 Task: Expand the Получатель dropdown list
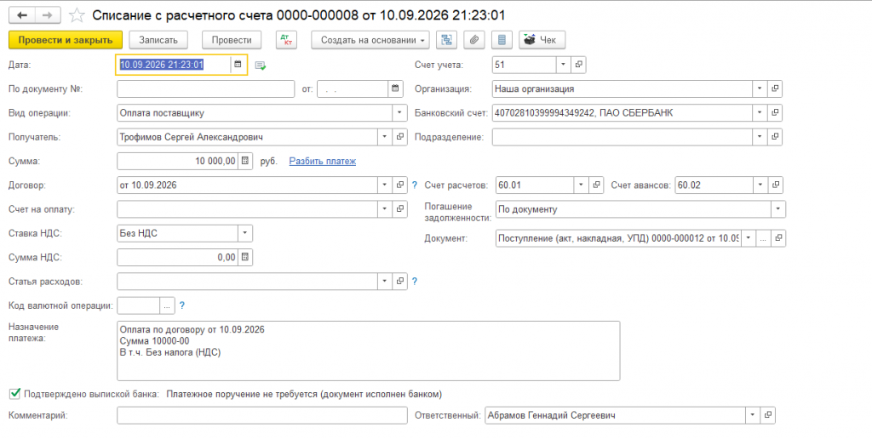click(x=385, y=137)
